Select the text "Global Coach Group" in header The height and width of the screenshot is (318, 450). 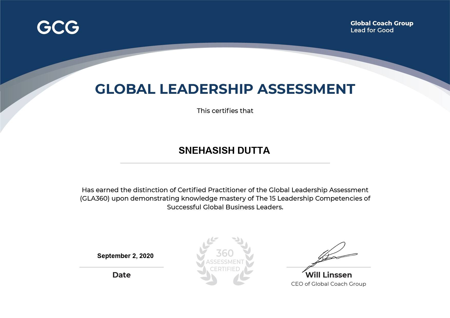[x=382, y=23]
